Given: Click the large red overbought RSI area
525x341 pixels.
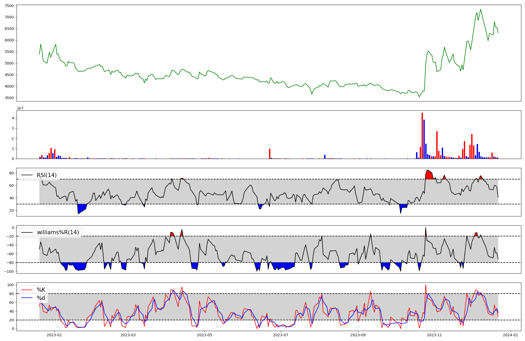Looking at the screenshot, I should coord(429,175).
